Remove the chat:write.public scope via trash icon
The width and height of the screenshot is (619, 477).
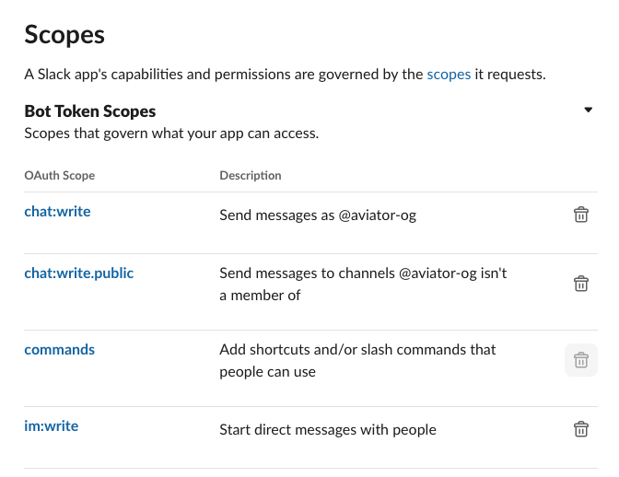coord(580,284)
